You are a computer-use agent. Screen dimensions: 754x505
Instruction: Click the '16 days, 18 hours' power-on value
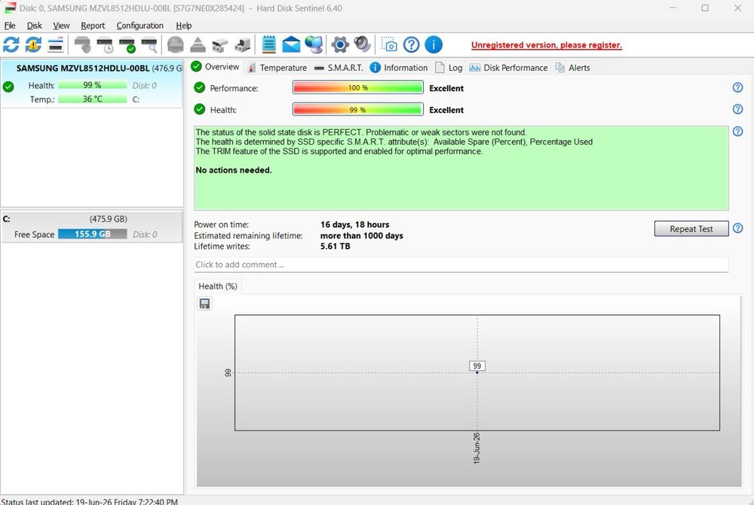355,225
